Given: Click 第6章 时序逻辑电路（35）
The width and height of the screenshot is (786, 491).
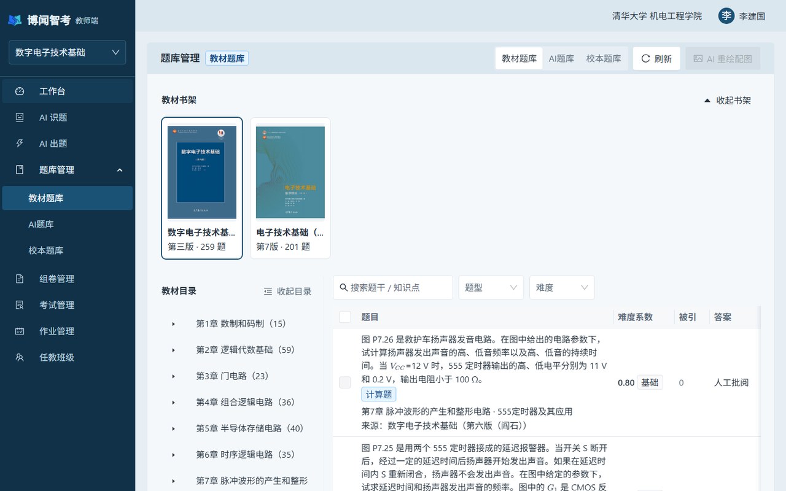Looking at the screenshot, I should click(x=246, y=455).
